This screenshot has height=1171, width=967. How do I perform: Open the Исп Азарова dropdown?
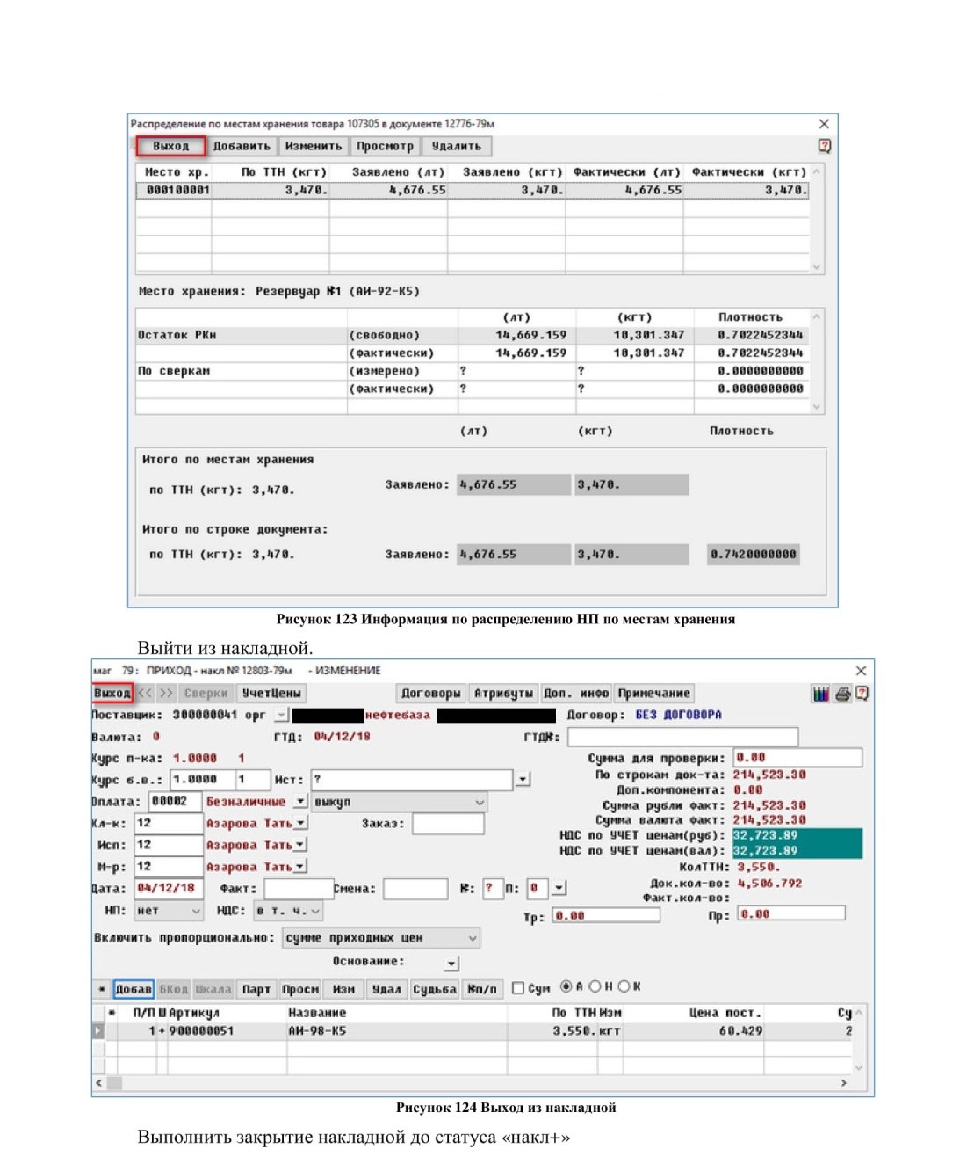point(300,844)
